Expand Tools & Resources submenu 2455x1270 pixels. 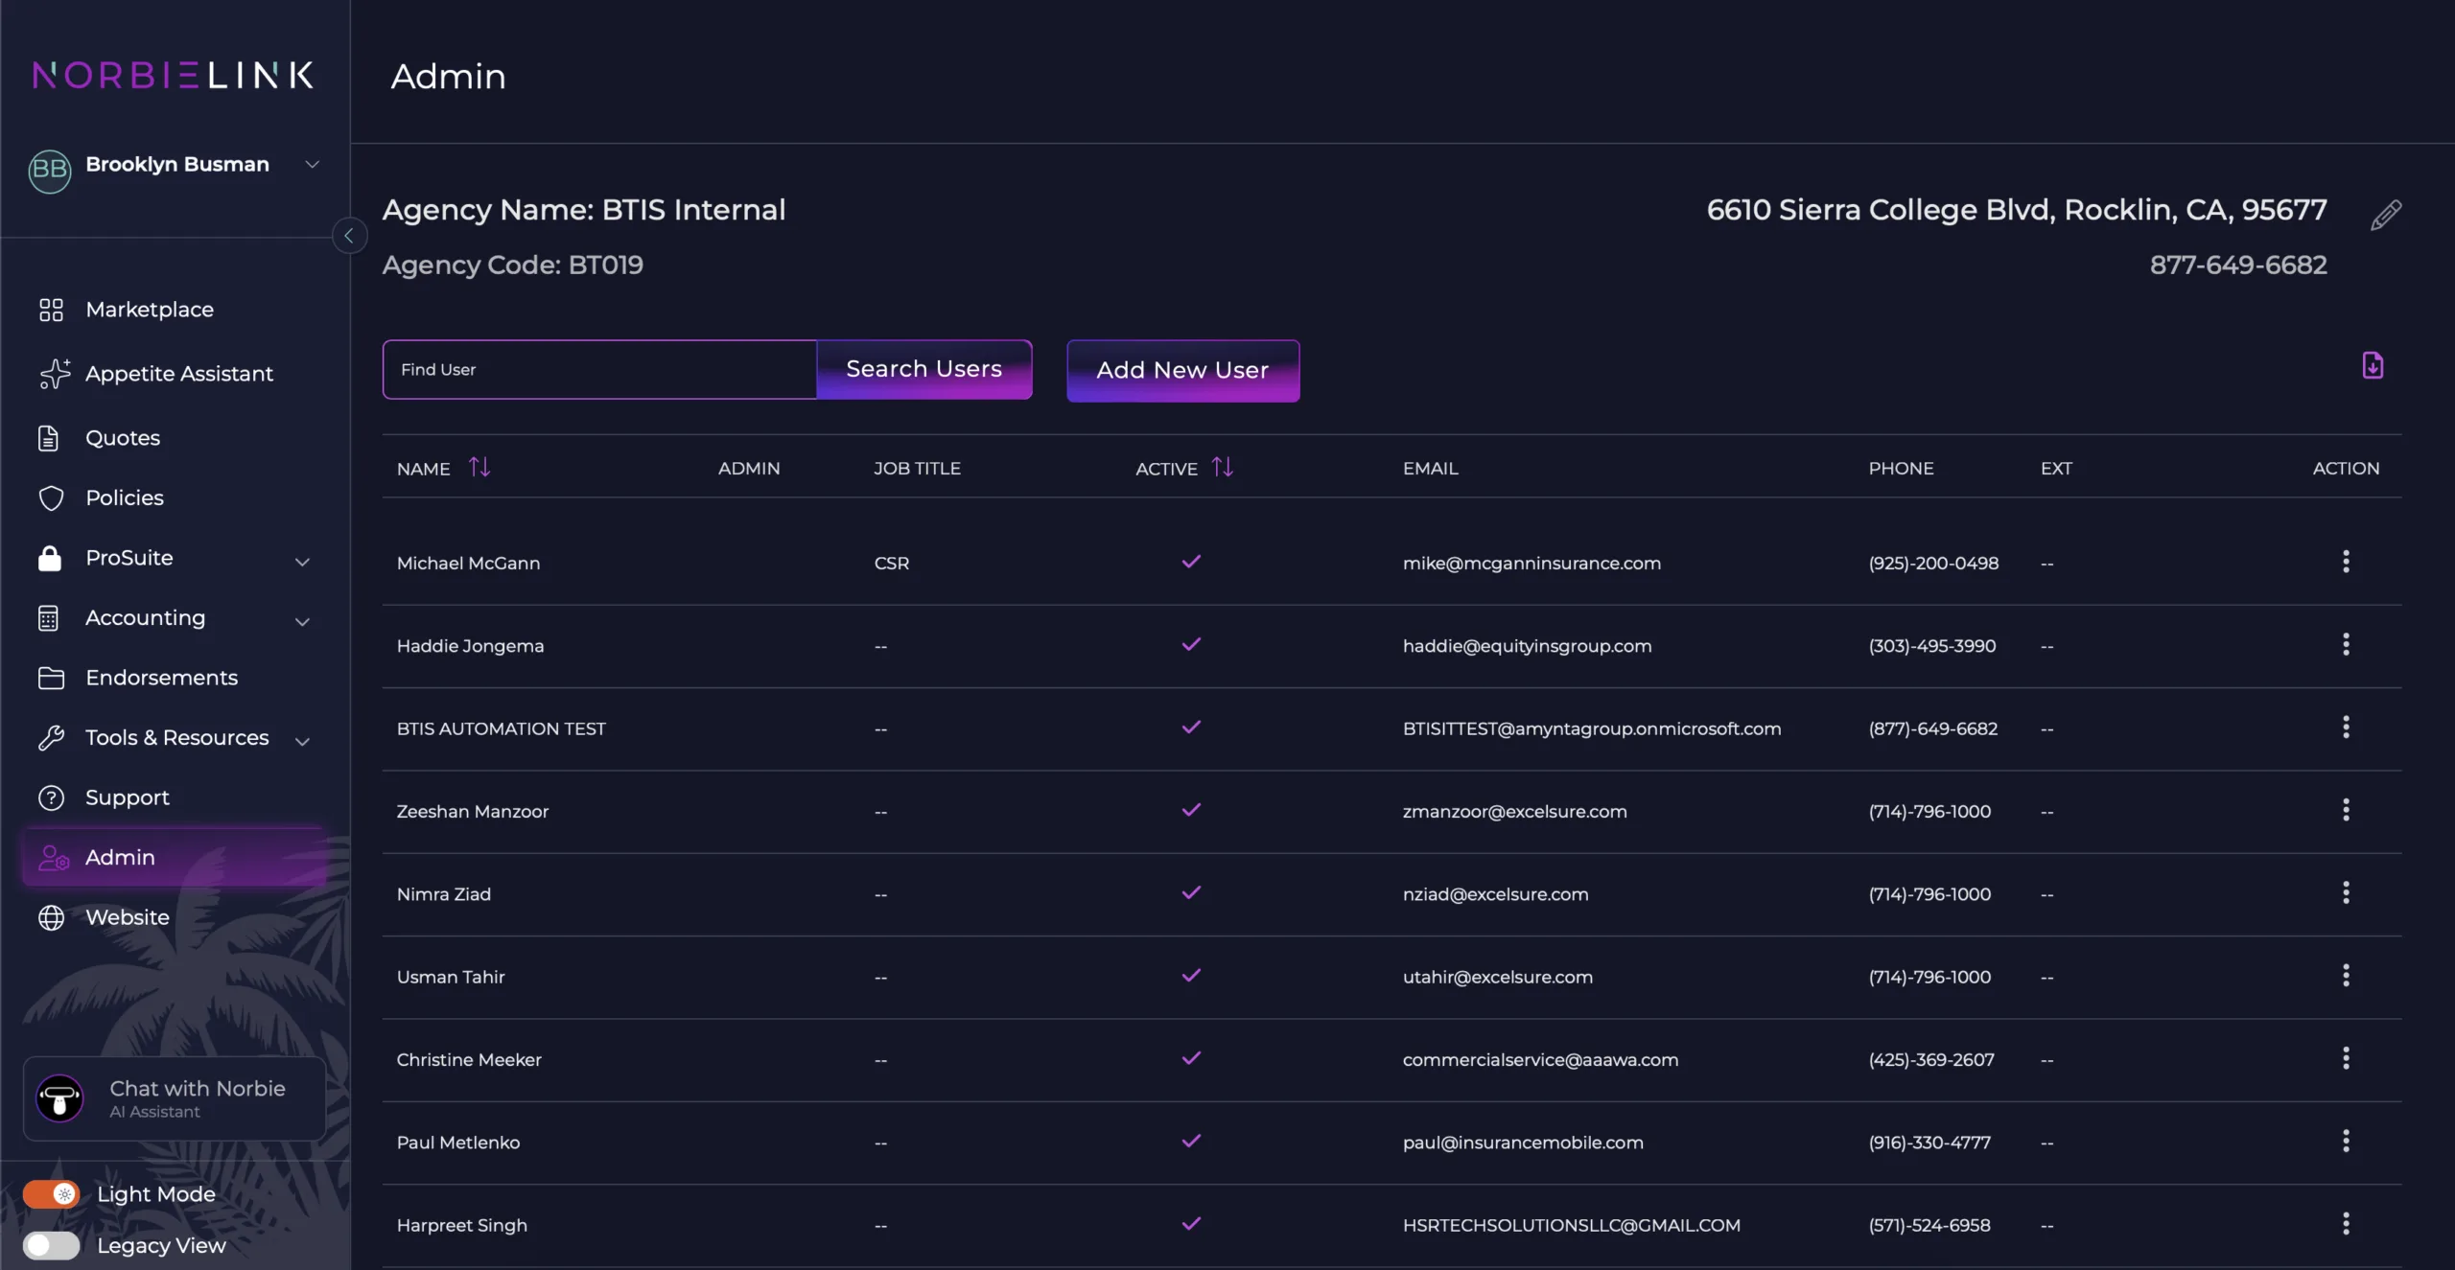pyautogui.click(x=302, y=741)
